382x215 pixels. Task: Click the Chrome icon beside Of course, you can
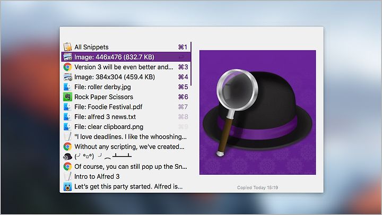(67, 167)
